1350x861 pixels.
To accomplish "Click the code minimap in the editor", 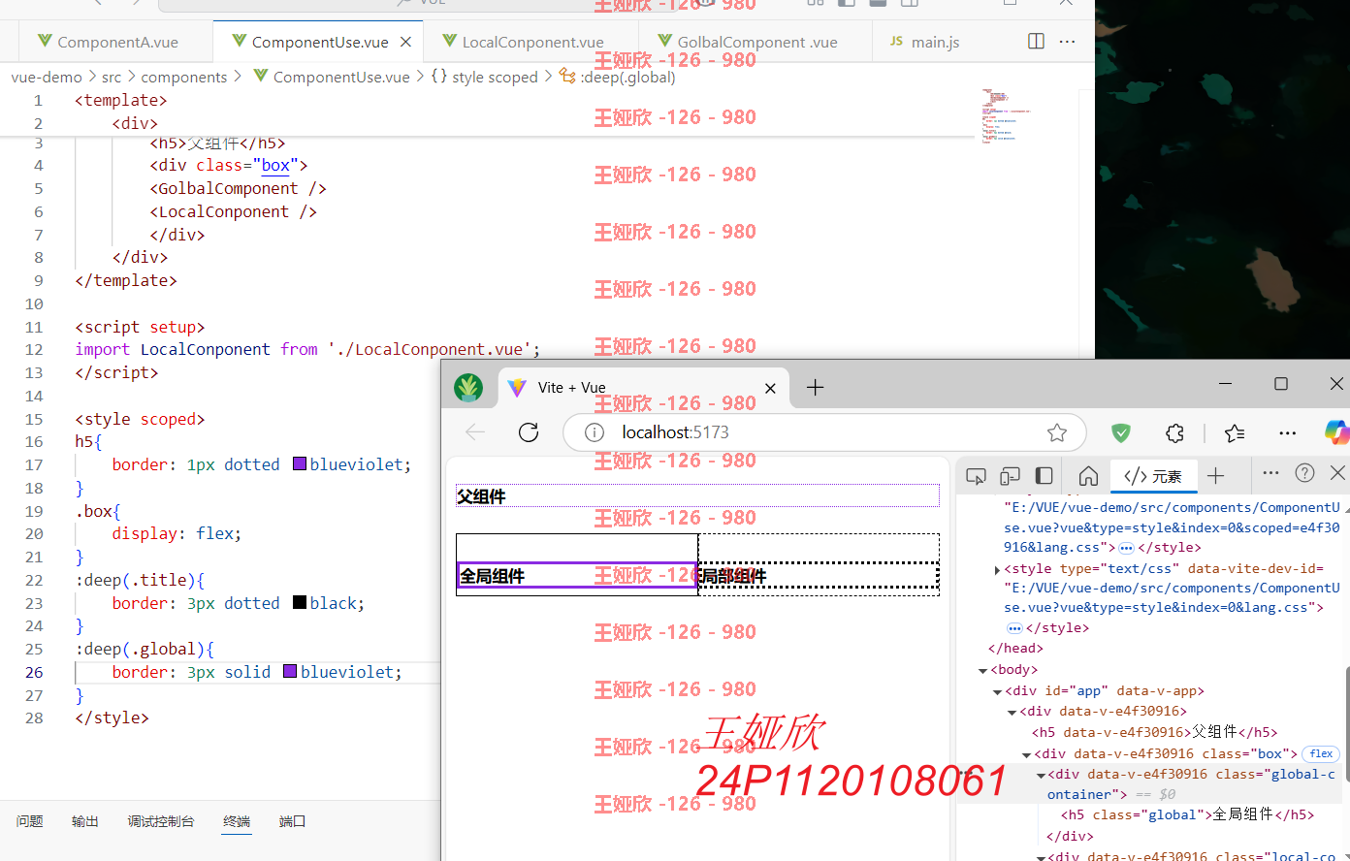I will pyautogui.click(x=1005, y=115).
